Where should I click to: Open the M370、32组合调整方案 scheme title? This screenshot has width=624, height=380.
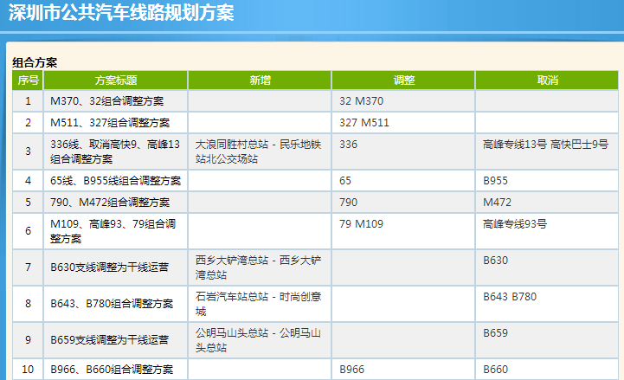(106, 101)
